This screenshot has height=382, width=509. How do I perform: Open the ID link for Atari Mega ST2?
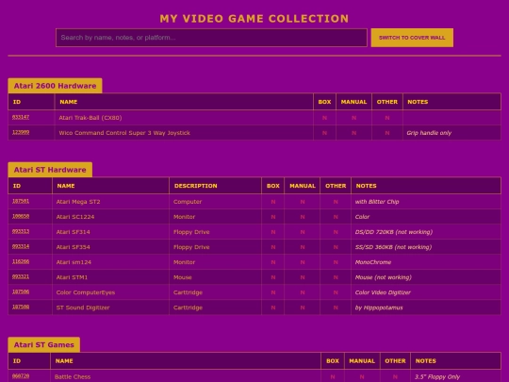click(x=21, y=201)
